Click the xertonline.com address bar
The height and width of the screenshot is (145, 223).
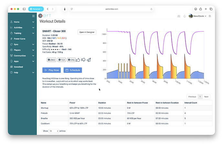111,9
